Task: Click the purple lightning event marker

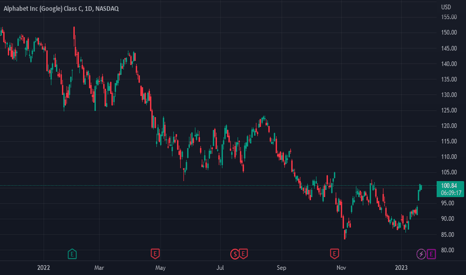Action: tap(421, 254)
